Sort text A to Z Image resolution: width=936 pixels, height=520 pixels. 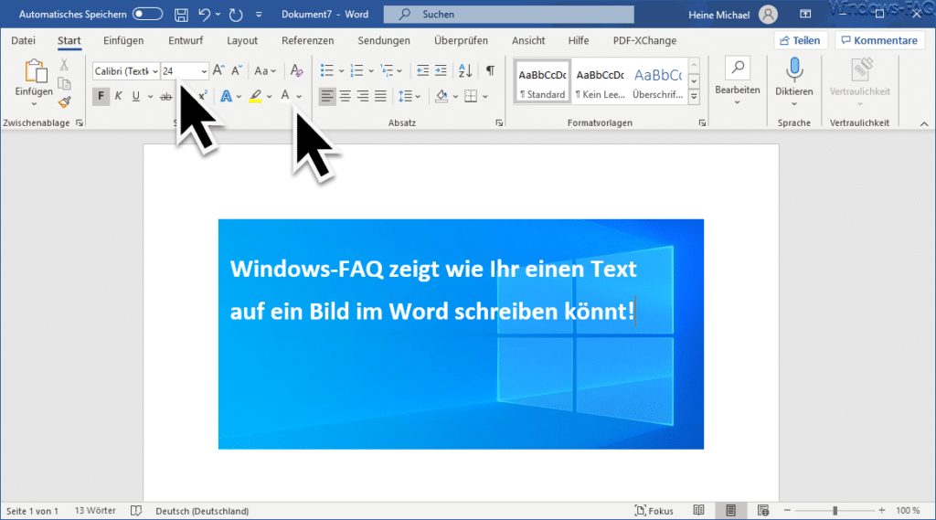(x=465, y=70)
